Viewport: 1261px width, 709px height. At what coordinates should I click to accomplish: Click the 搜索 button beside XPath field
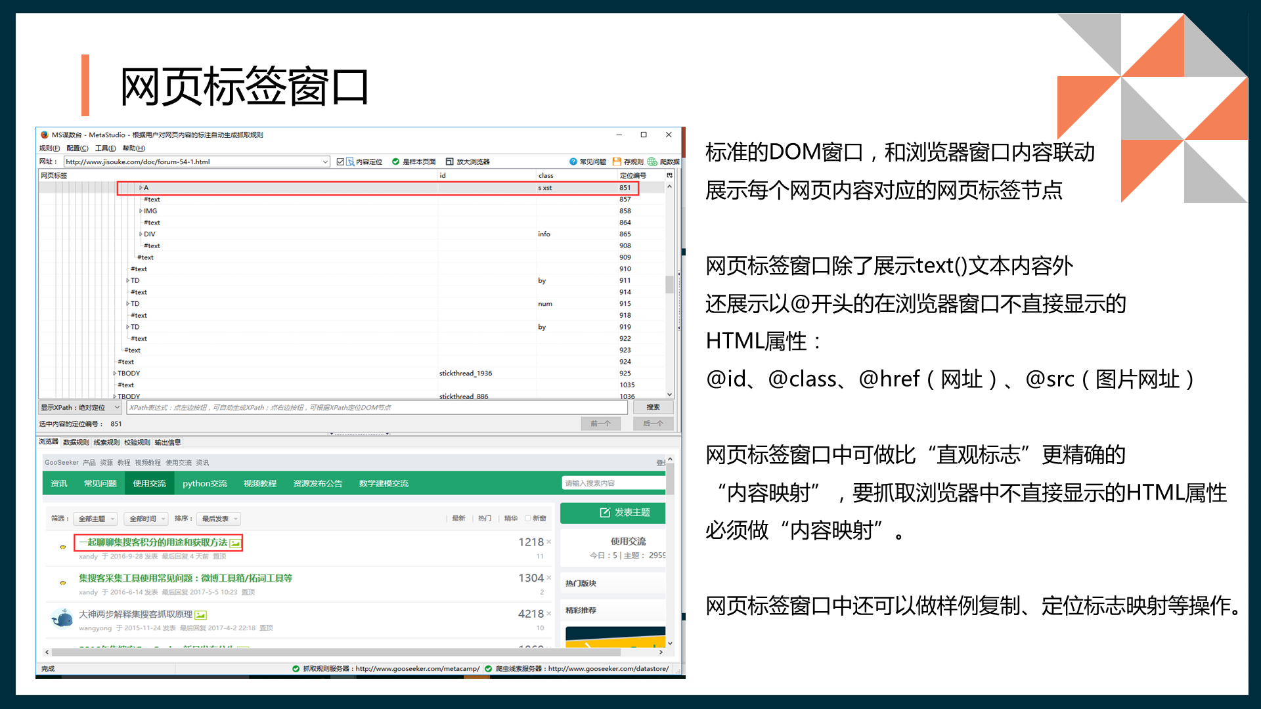coord(653,408)
